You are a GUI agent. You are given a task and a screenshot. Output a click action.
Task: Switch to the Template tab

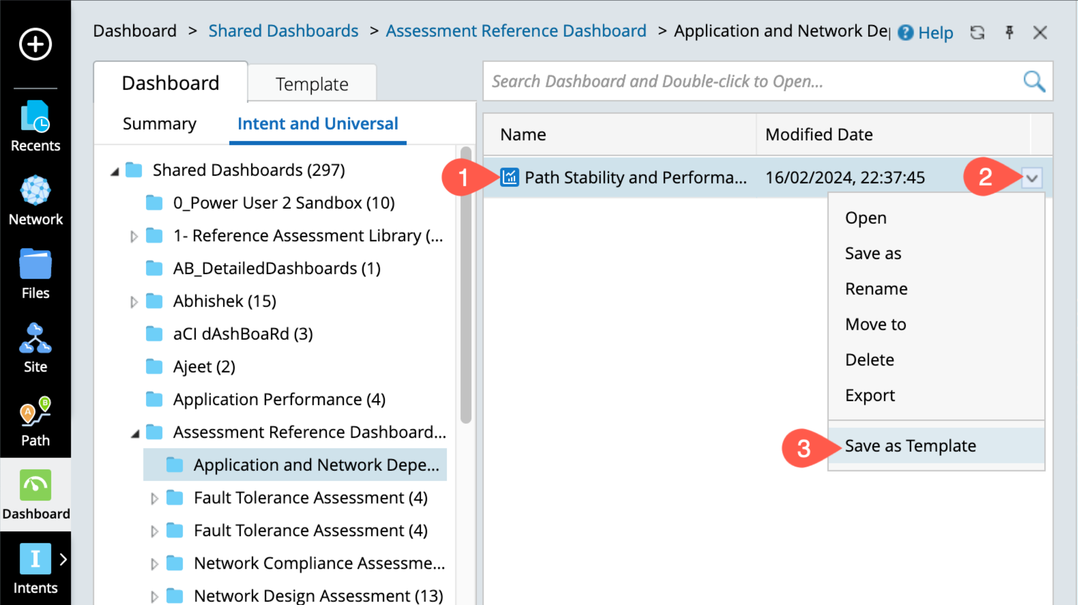[312, 84]
